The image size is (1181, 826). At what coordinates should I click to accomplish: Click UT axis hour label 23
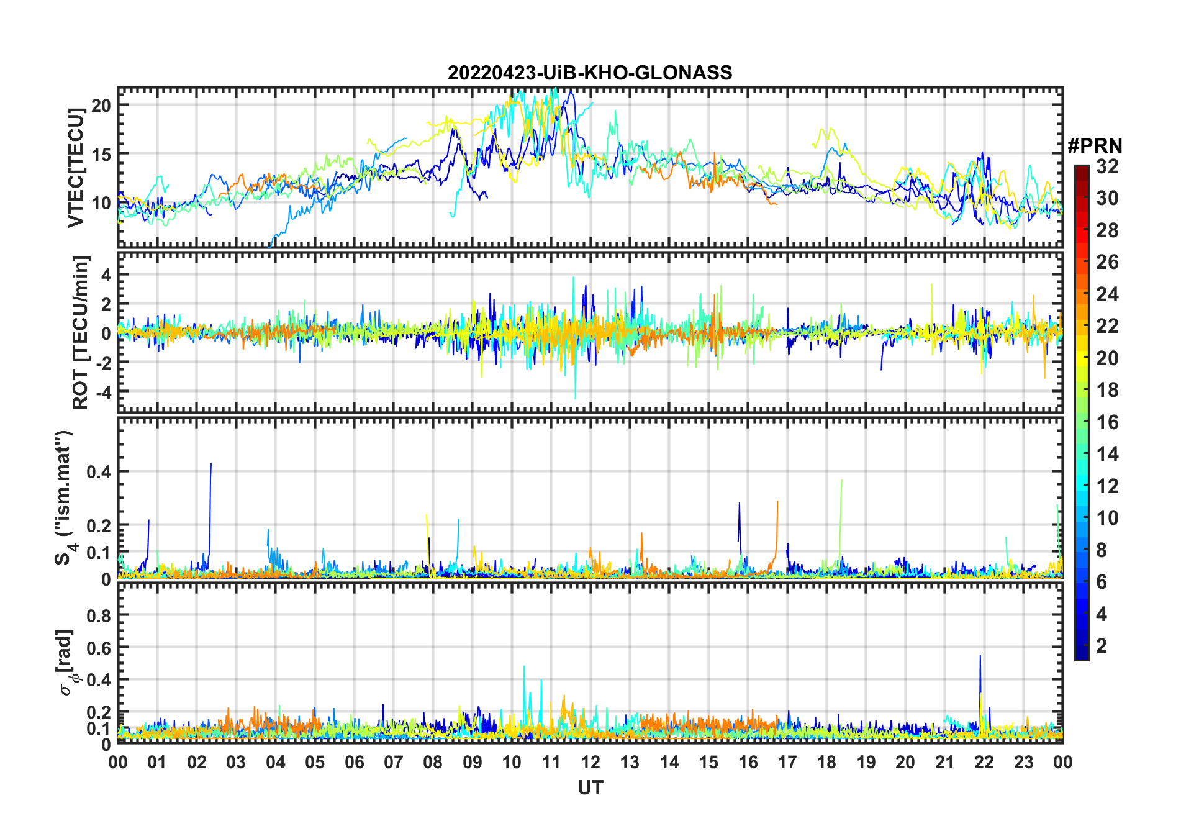point(1024,762)
